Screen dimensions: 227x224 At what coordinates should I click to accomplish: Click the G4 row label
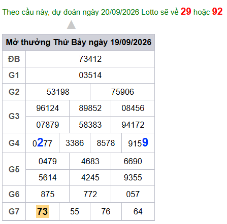coord(14,143)
